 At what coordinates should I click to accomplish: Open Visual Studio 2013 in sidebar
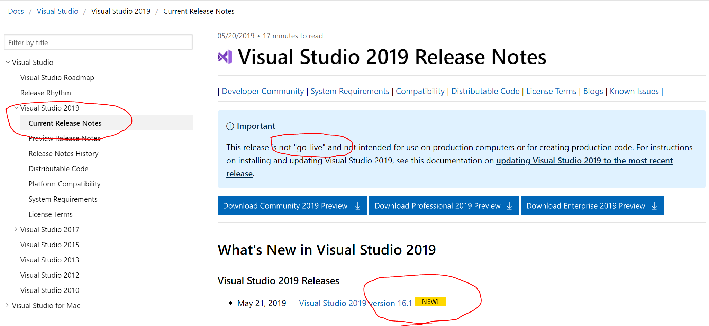50,260
